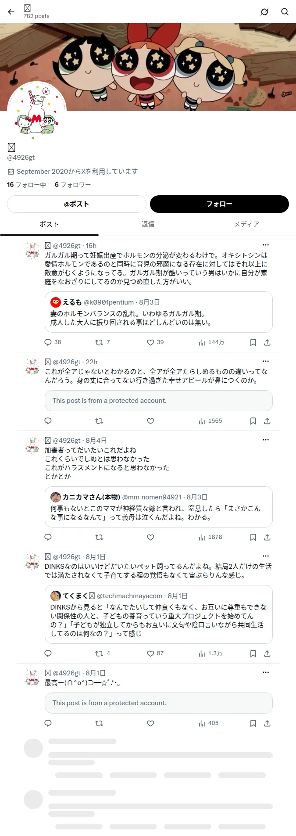Open the profile avatar image
The height and width of the screenshot is (836, 296).
37,111
